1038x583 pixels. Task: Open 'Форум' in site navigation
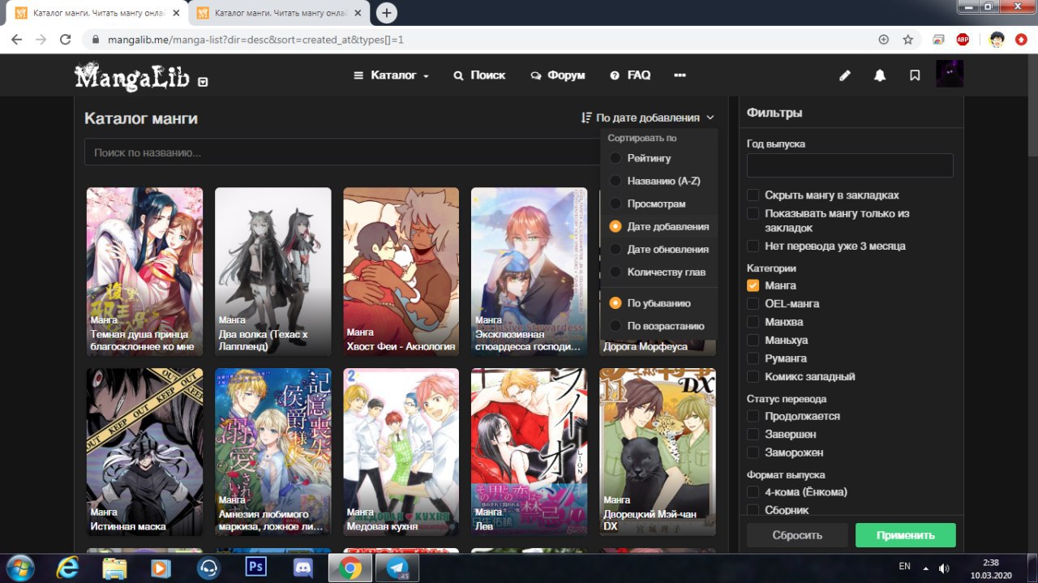pyautogui.click(x=557, y=75)
